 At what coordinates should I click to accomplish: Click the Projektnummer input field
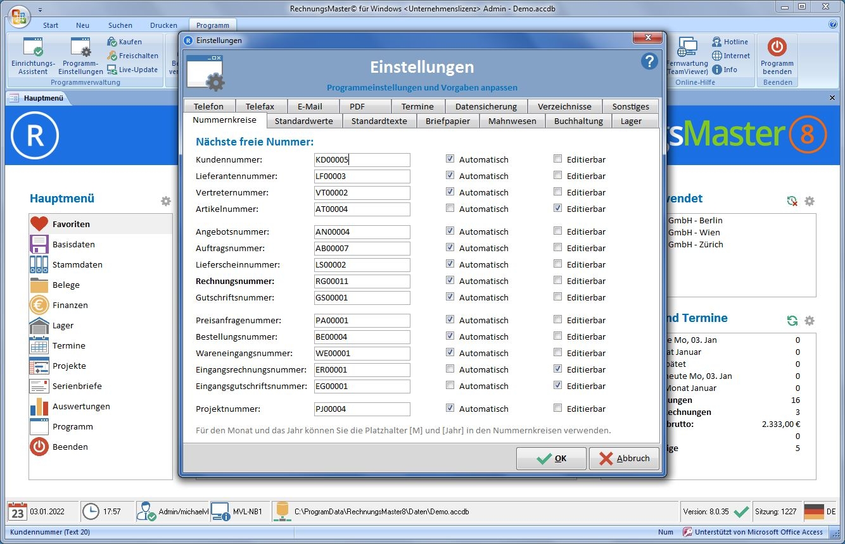coord(362,409)
